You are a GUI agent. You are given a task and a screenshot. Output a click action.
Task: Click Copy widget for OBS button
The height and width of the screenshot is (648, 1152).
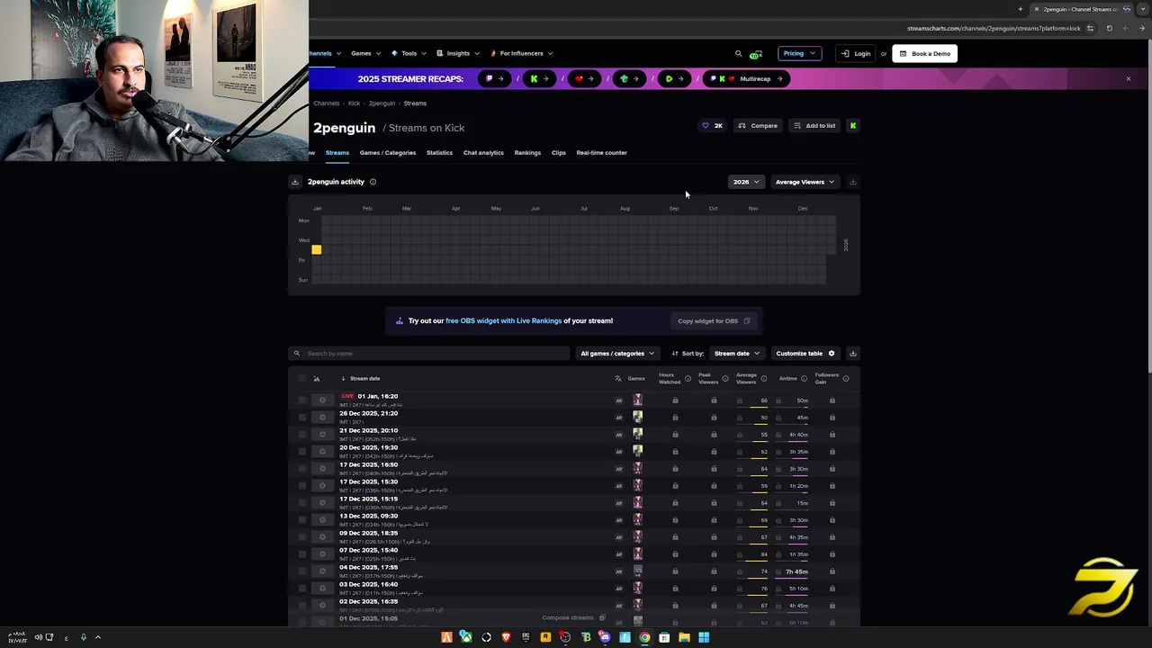coord(714,321)
